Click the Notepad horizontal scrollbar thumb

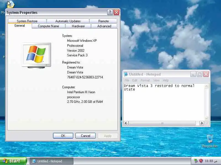162,123
